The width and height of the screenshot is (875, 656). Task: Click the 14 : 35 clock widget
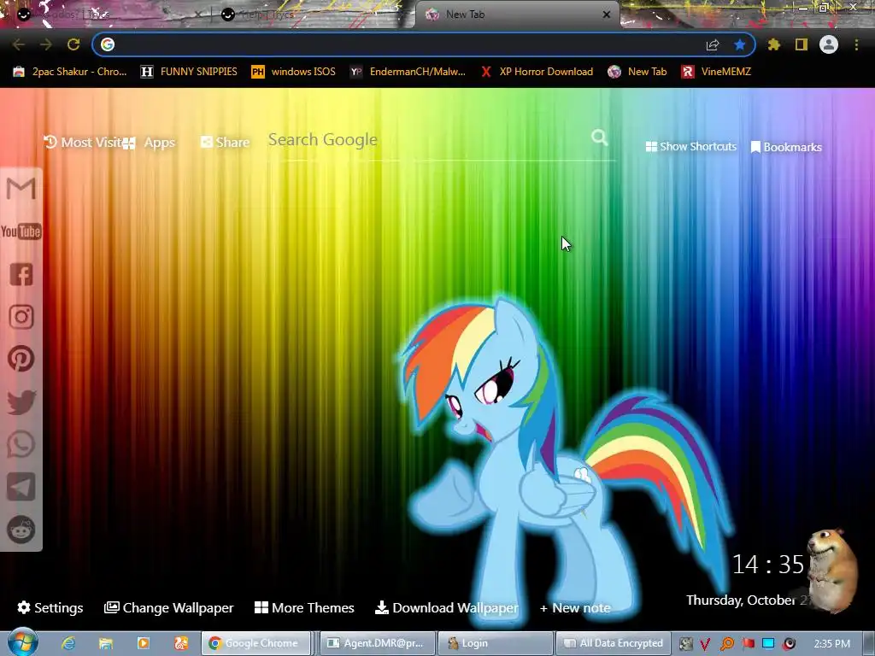click(x=768, y=565)
